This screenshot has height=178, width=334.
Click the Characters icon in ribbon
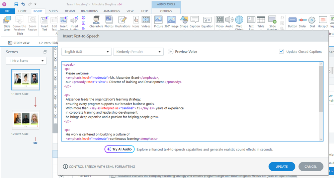pos(96,21)
